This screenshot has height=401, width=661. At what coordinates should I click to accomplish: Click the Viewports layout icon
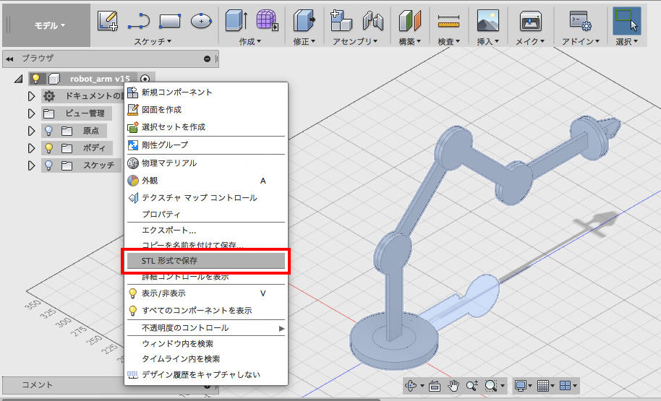(x=565, y=385)
